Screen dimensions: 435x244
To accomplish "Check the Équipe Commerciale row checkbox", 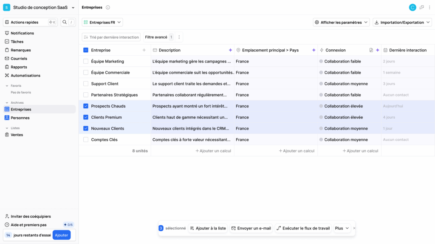I will [86, 72].
